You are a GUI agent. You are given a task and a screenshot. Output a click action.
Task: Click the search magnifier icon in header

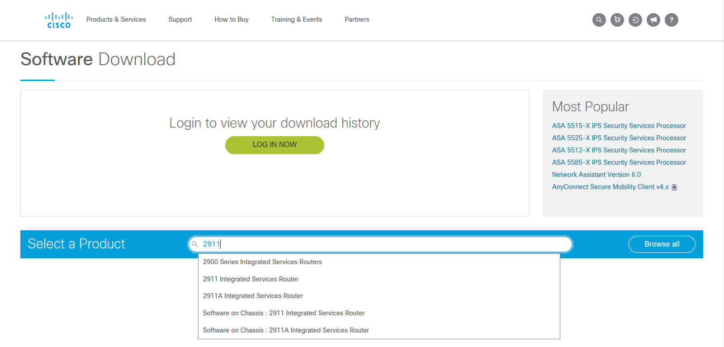coord(599,20)
